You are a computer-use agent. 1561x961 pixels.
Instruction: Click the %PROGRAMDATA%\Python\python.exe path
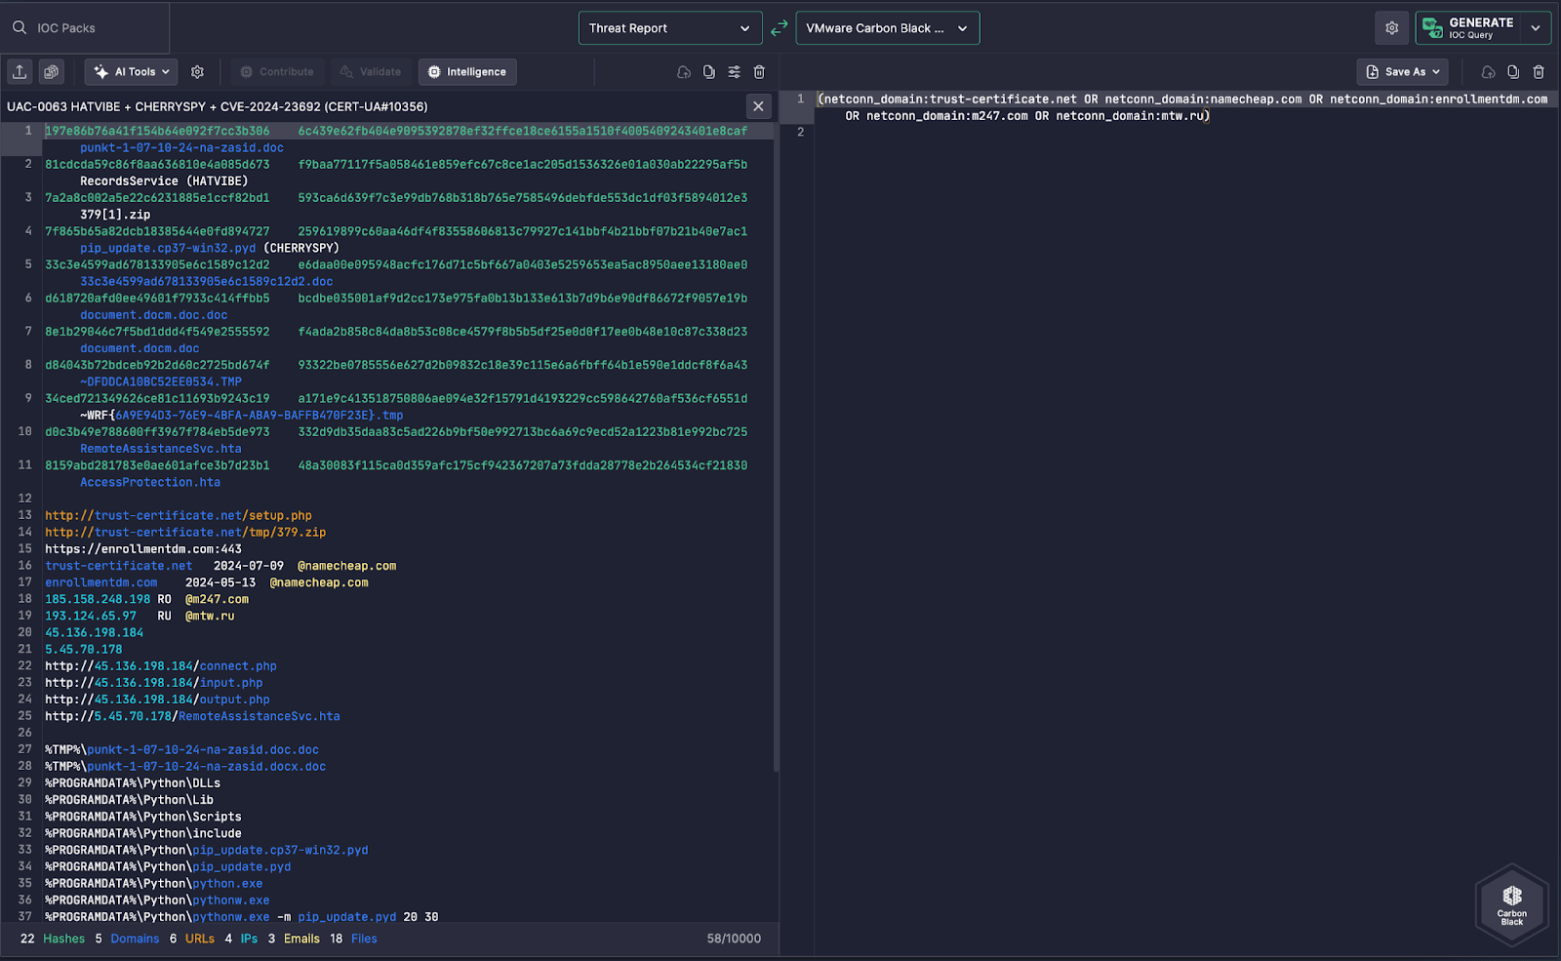point(154,883)
